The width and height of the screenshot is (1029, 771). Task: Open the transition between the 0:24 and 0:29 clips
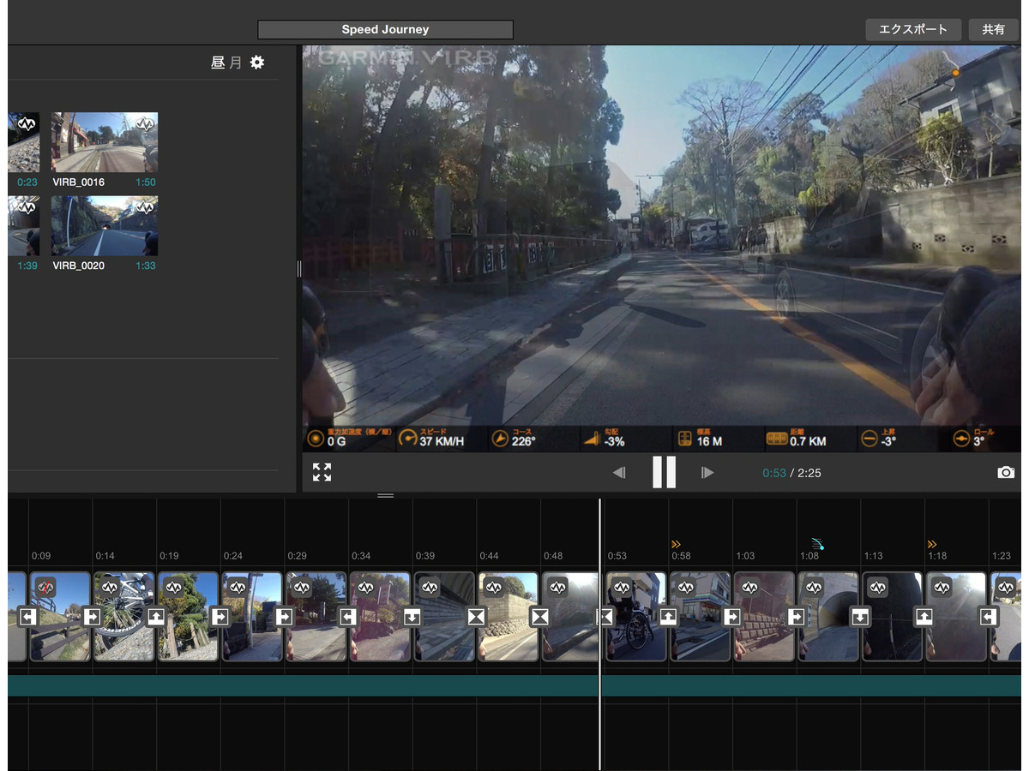pyautogui.click(x=284, y=617)
